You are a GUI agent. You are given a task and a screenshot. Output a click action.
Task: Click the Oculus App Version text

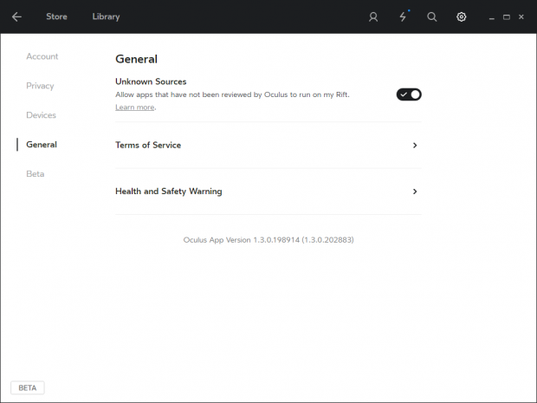[268, 239]
